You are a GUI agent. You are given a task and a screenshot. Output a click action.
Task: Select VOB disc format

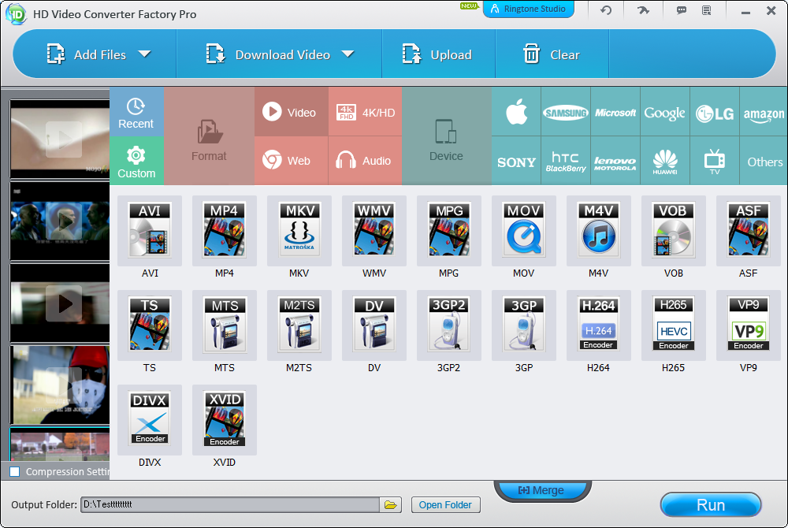[674, 231]
